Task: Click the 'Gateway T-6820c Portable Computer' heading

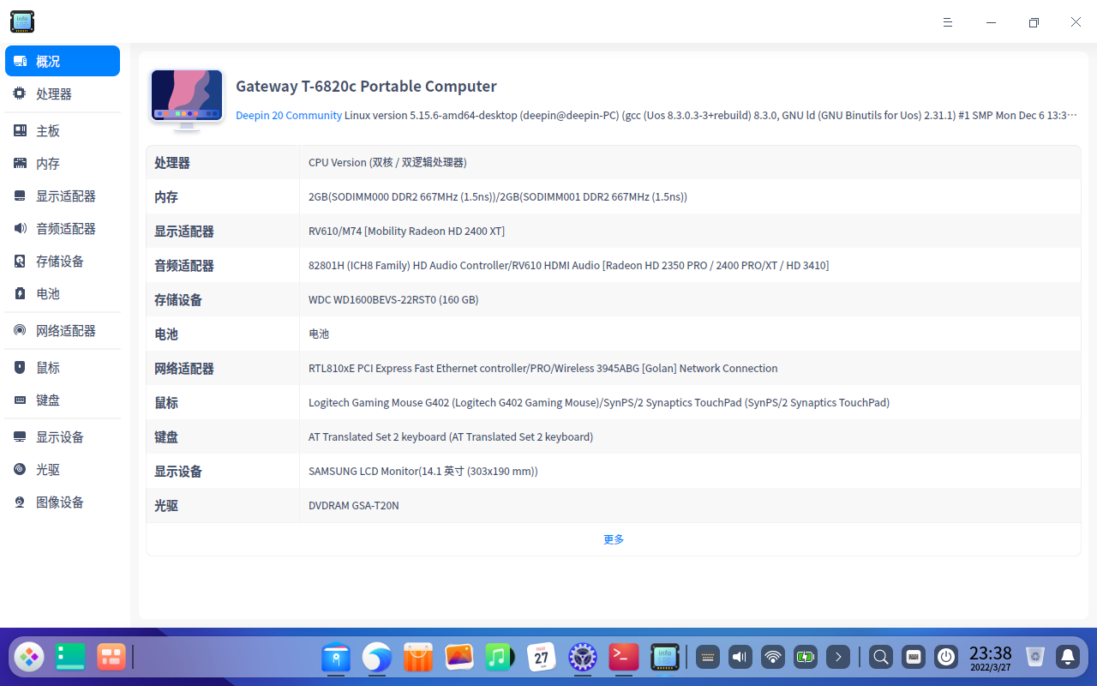Action: [x=366, y=87]
